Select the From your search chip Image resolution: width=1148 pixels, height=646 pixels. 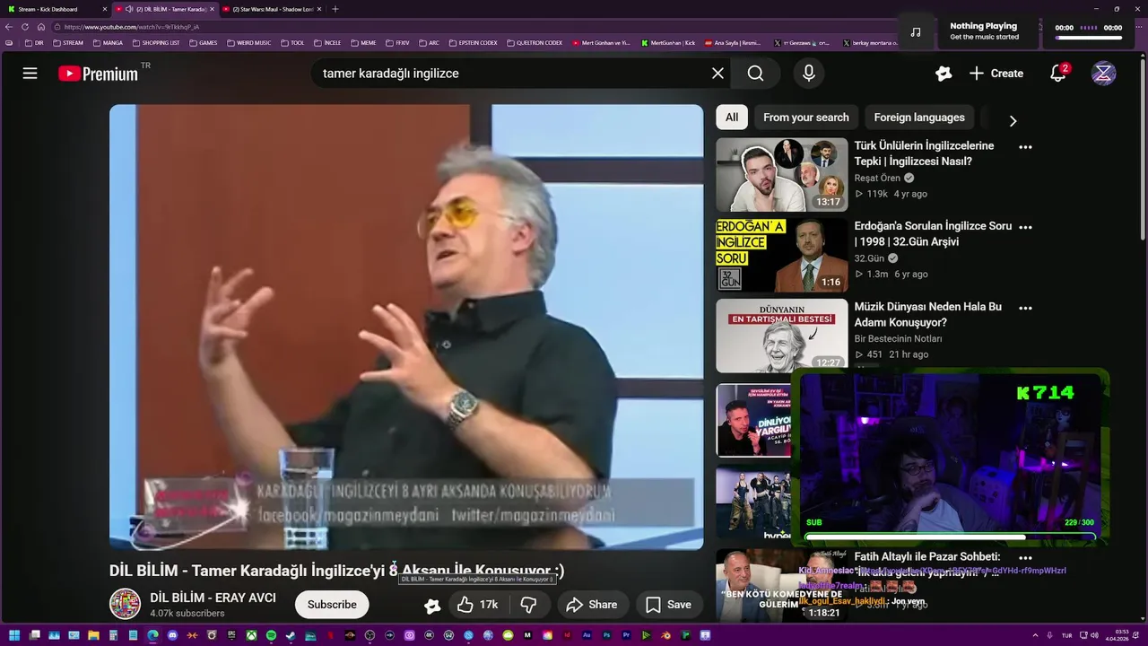click(806, 118)
